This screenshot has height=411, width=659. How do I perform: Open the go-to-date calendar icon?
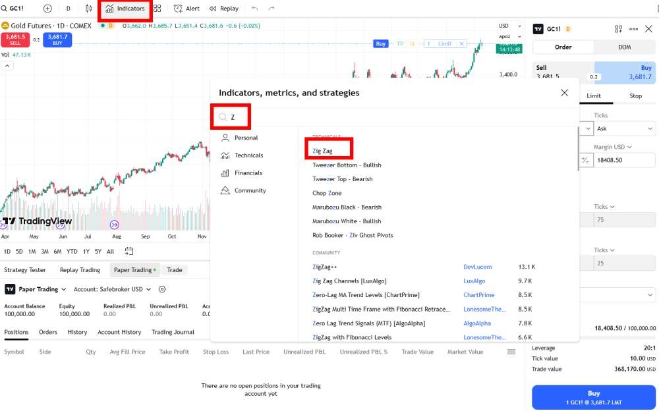129,251
